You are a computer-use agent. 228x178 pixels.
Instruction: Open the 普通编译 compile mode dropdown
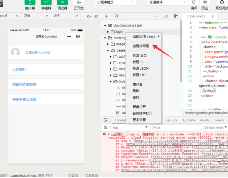[168, 2]
